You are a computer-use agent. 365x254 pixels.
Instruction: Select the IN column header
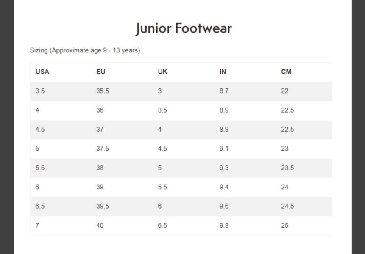[223, 72]
